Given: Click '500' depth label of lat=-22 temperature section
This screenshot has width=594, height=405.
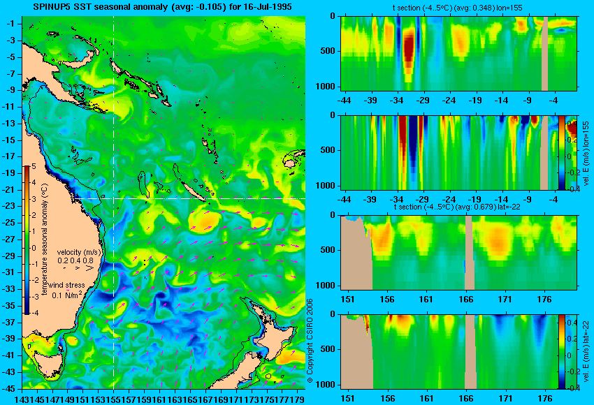Looking at the screenshot, I should pyautogui.click(x=328, y=250).
